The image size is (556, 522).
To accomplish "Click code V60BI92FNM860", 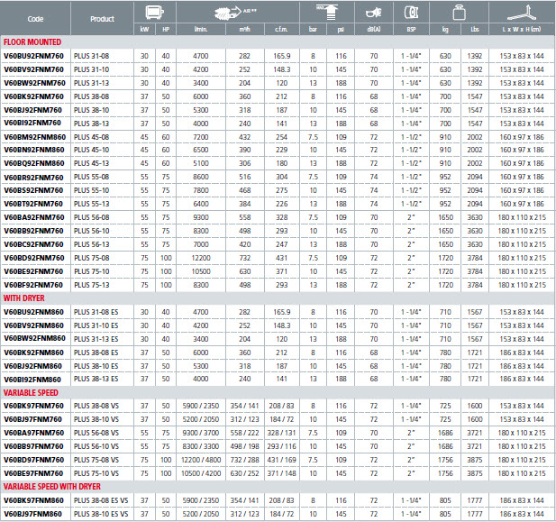I will (32, 380).
